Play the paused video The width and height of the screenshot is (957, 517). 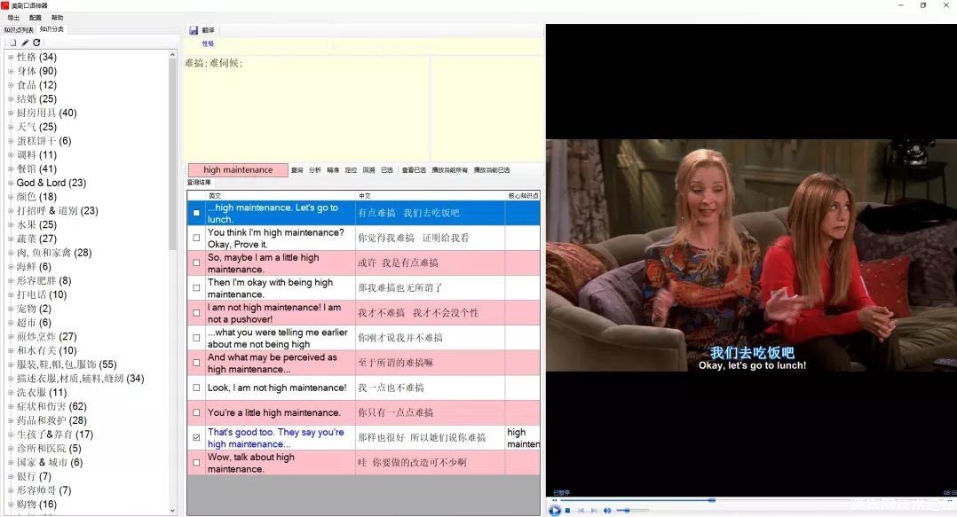(x=554, y=510)
